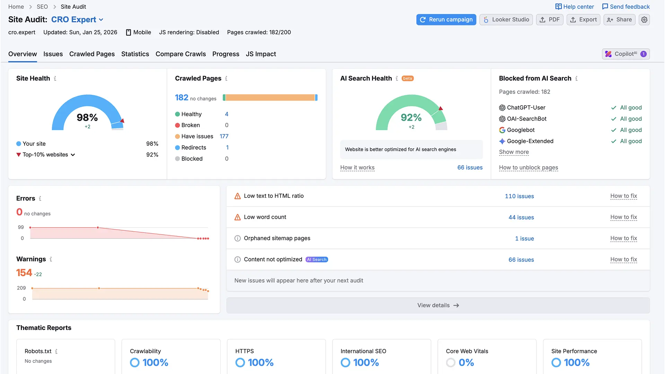665x374 pixels.
Task: Click the warning triangle beside Low word count
Action: 237,217
